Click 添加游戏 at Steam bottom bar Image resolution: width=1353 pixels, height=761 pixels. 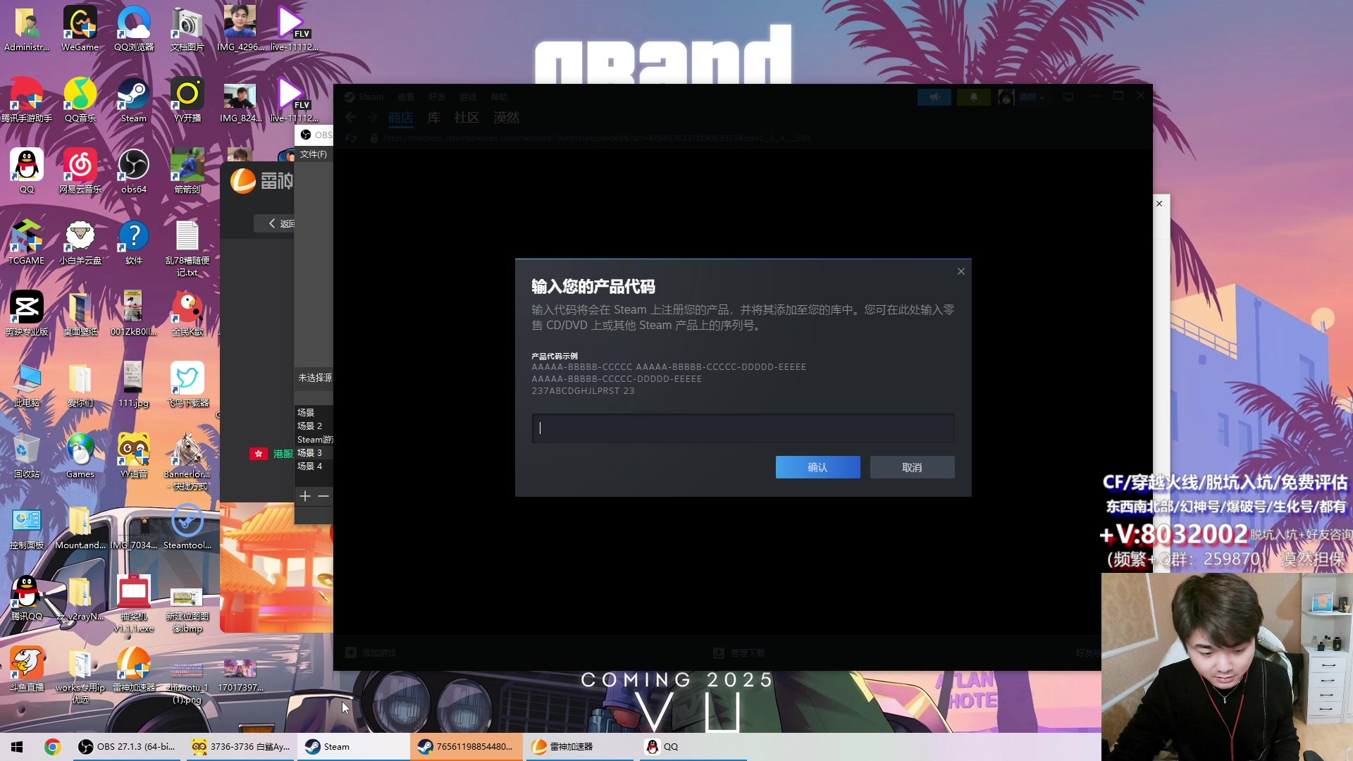coord(371,653)
